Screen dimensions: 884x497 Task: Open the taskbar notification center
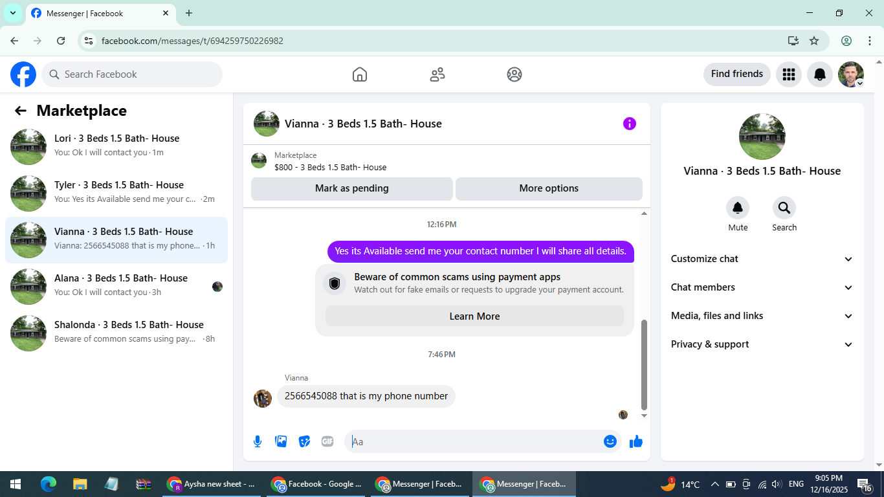pyautogui.click(x=864, y=484)
